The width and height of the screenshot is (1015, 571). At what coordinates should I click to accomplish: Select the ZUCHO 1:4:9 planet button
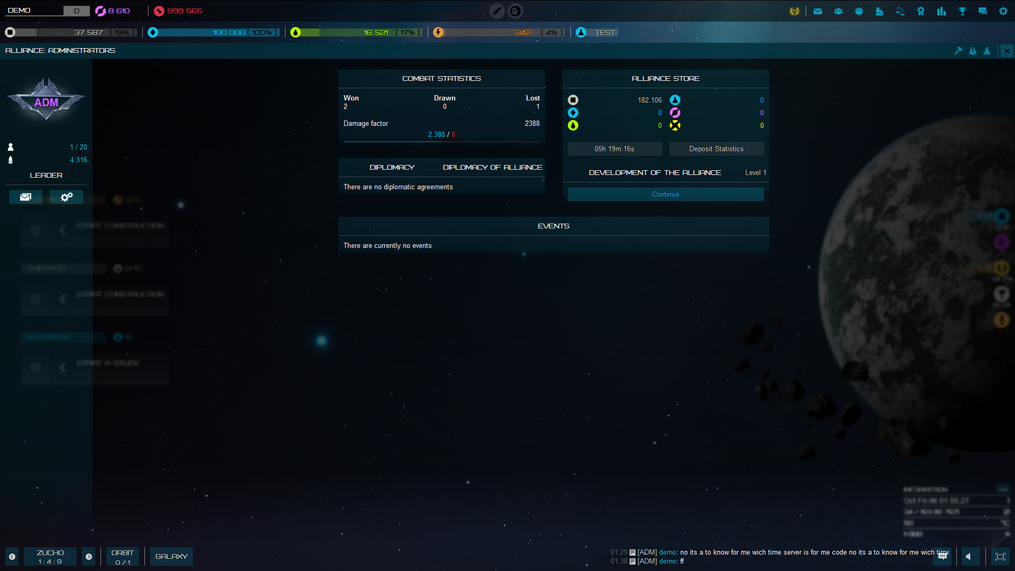(50, 557)
